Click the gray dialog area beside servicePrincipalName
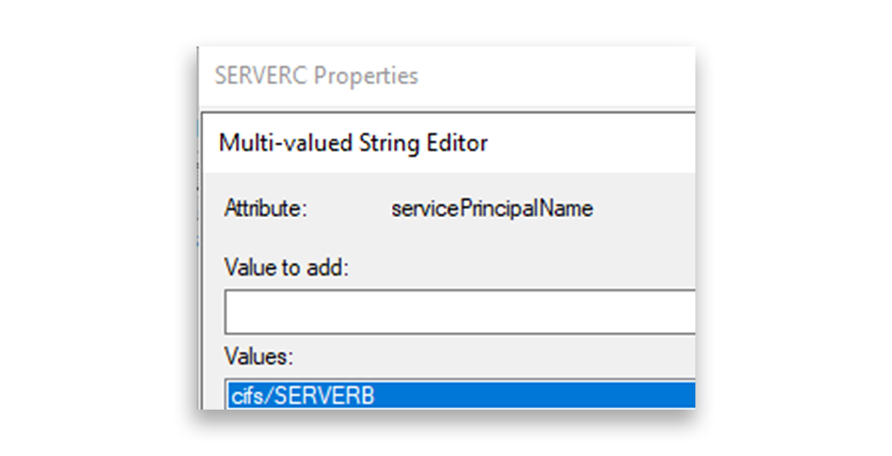This screenshot has width=892, height=456. (644, 209)
